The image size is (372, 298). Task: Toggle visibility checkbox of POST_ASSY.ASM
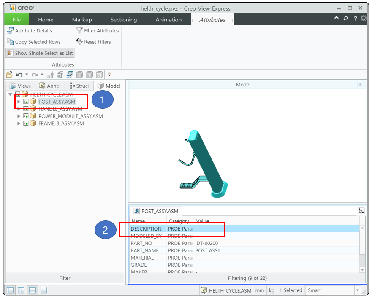[x=26, y=102]
